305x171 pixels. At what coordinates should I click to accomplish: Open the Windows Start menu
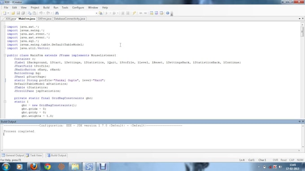pyautogui.click(x=6, y=167)
